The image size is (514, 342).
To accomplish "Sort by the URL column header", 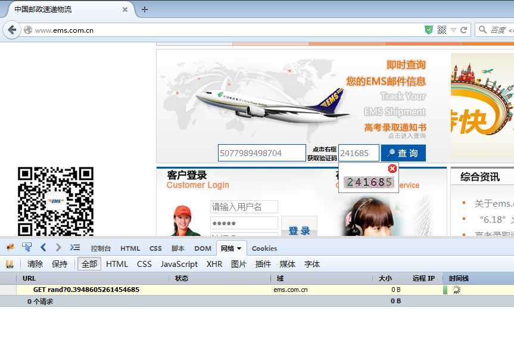I will [93, 278].
